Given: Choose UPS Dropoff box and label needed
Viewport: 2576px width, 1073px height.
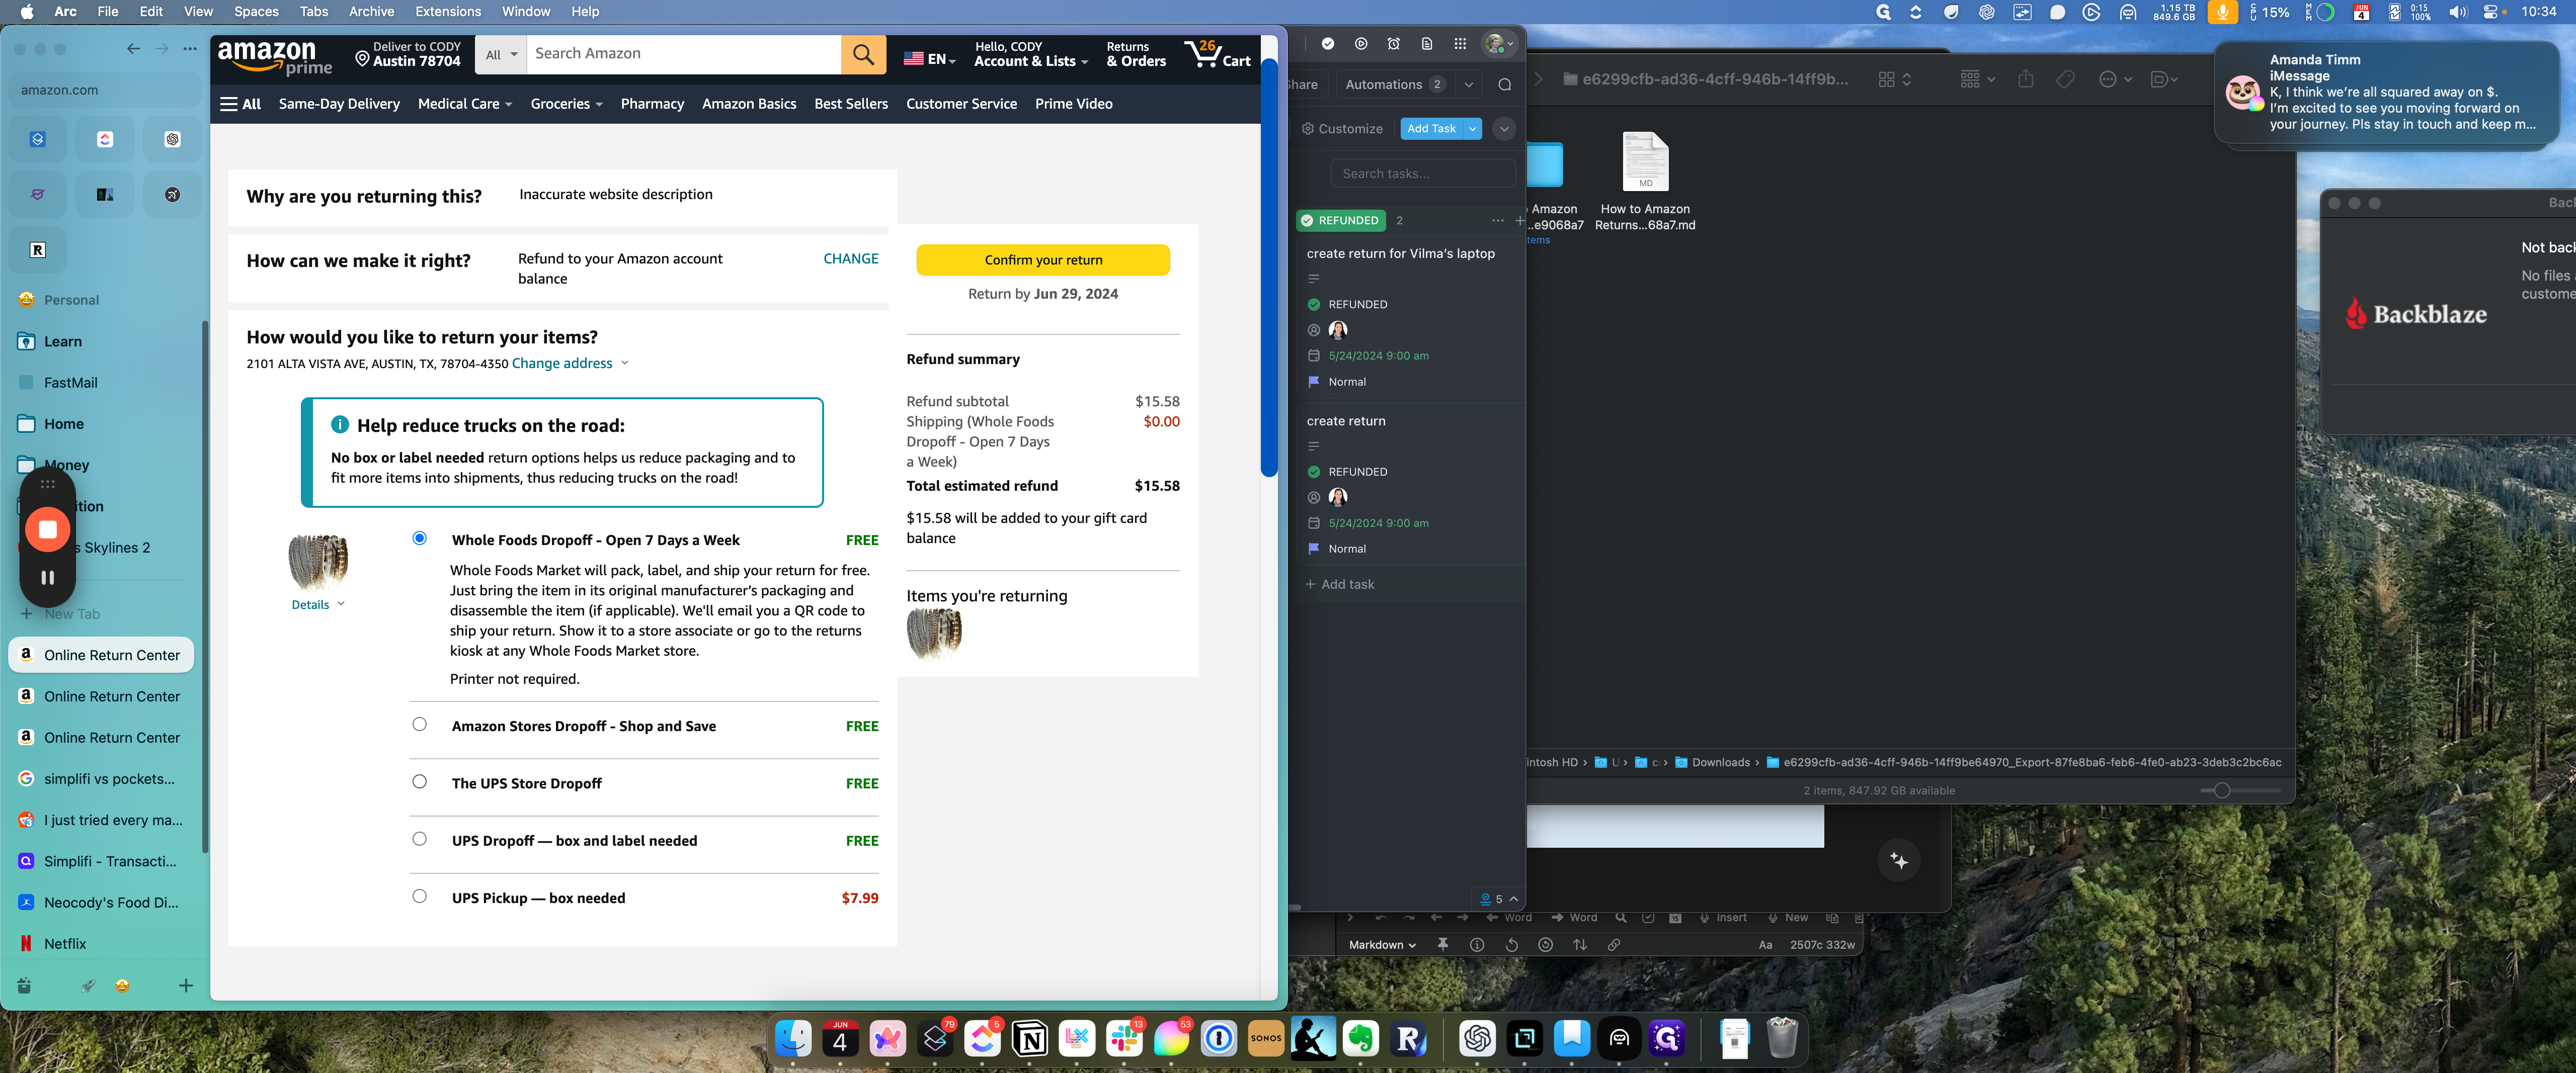Looking at the screenshot, I should click(x=419, y=839).
